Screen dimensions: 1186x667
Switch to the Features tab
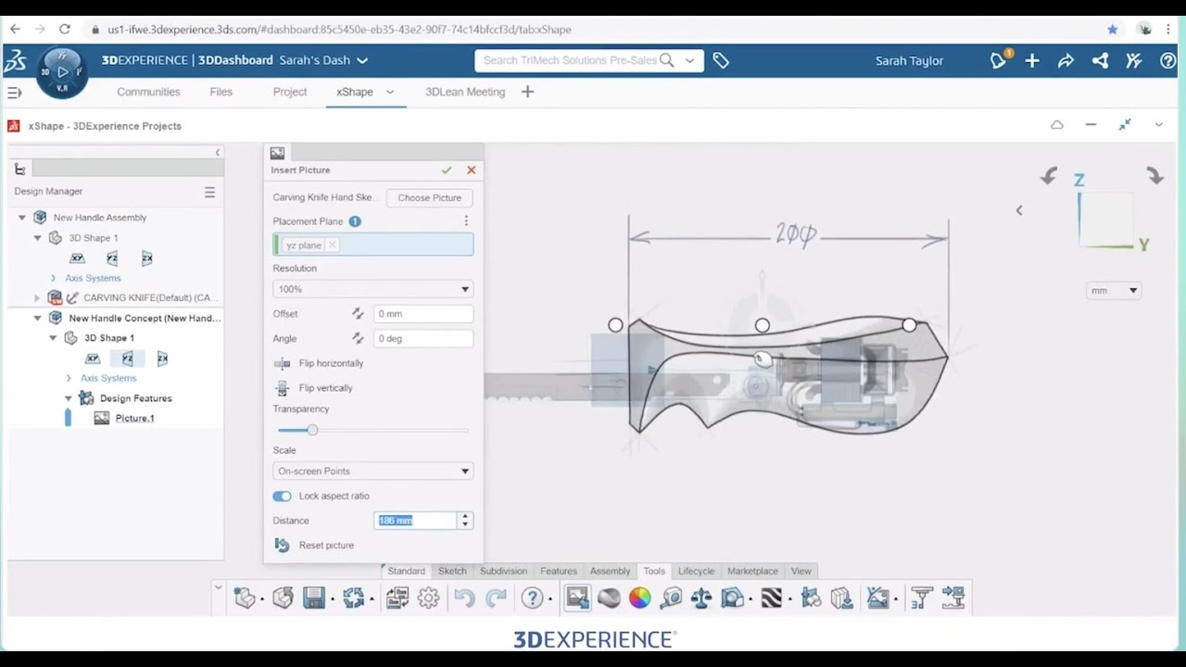(x=558, y=571)
